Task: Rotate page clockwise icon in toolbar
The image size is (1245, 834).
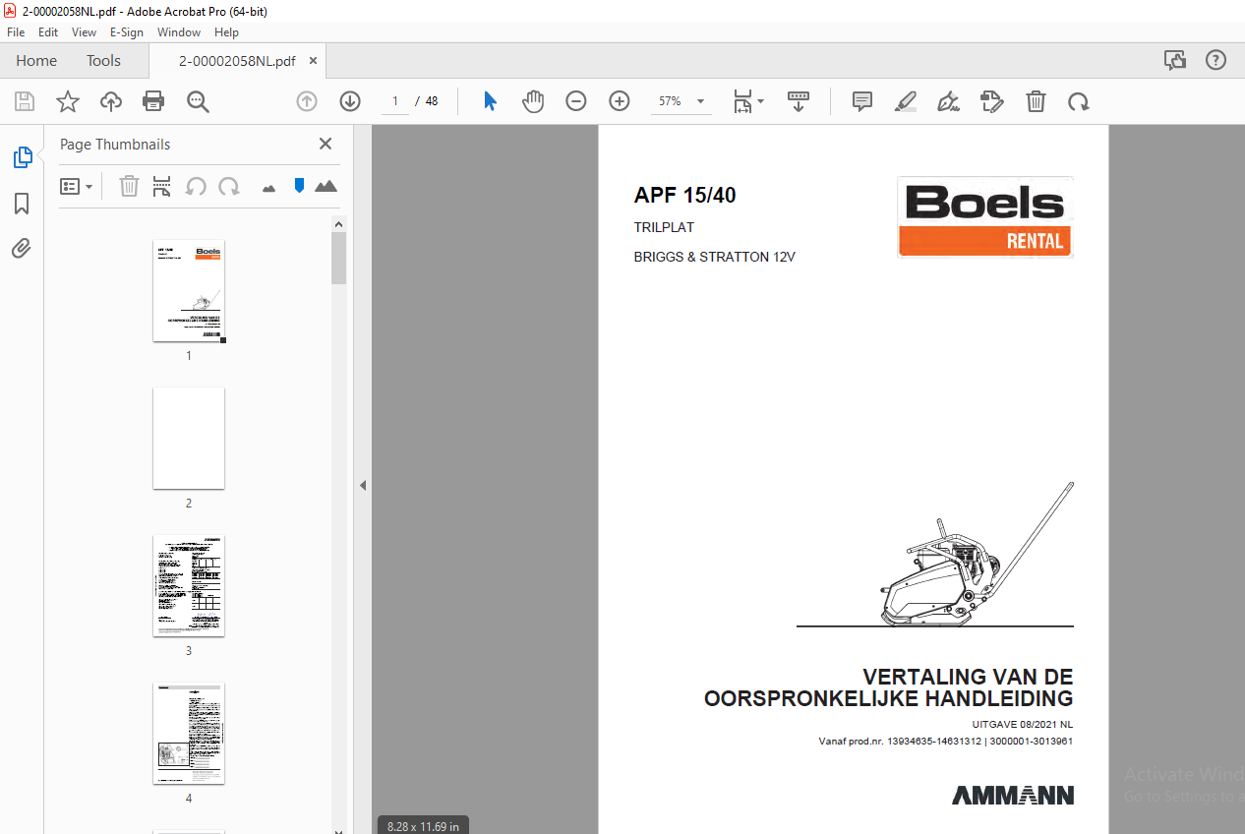Action: 1079,101
